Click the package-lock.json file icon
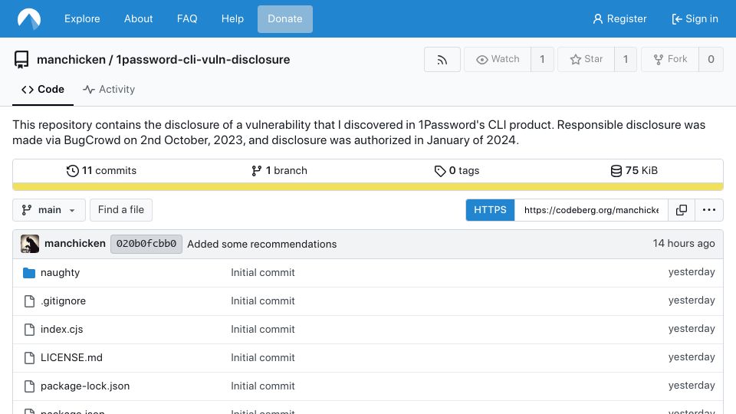736x414 pixels. tap(29, 386)
